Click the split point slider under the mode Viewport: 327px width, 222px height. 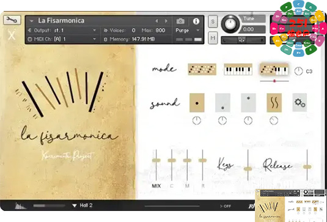click(x=274, y=81)
